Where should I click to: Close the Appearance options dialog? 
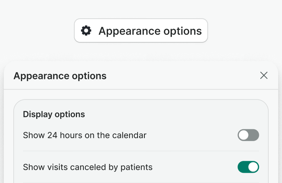[x=264, y=75]
